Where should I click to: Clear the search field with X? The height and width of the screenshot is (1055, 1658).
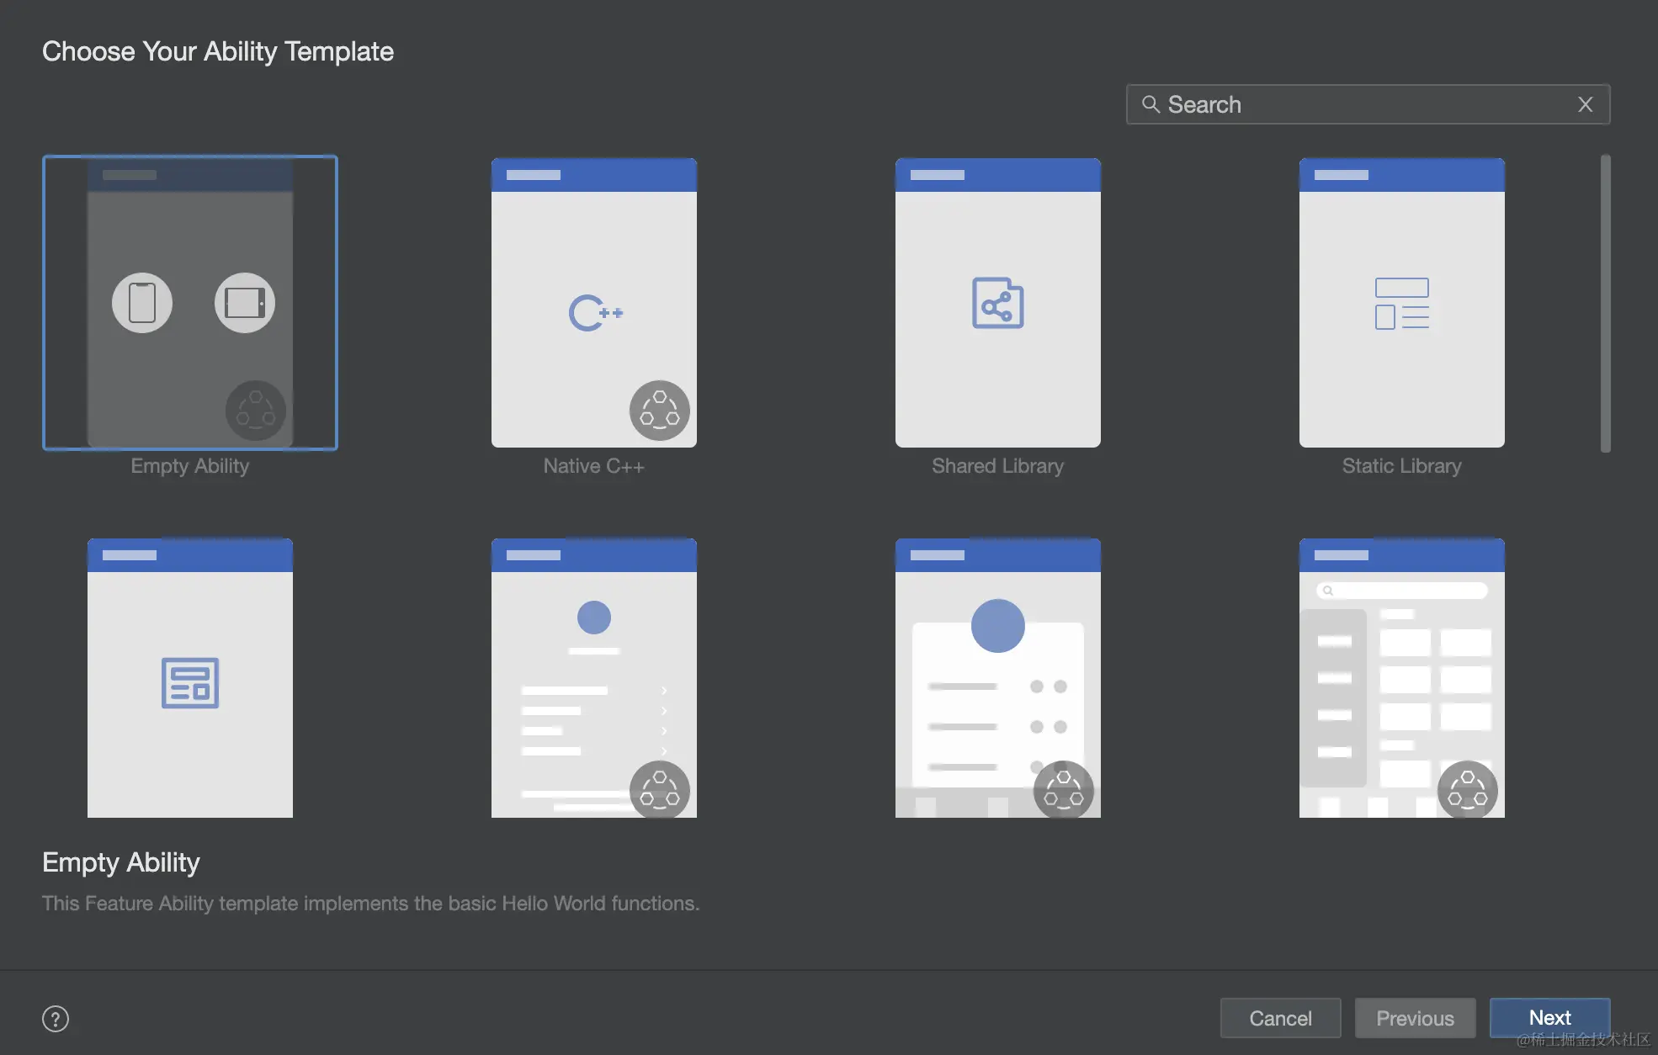coord(1585,104)
